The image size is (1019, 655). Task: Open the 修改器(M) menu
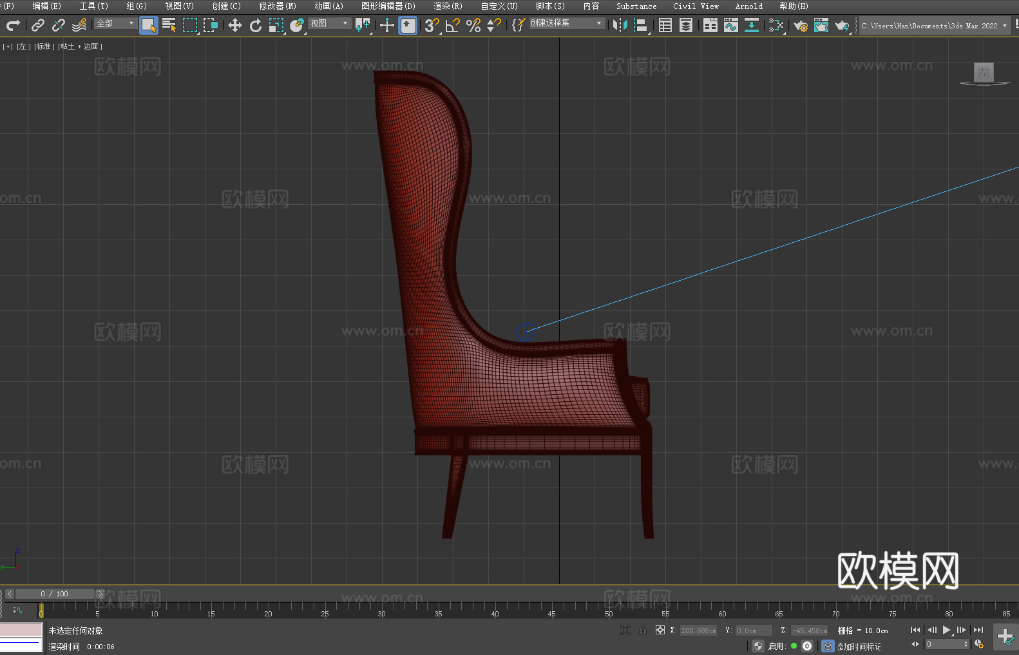point(278,6)
